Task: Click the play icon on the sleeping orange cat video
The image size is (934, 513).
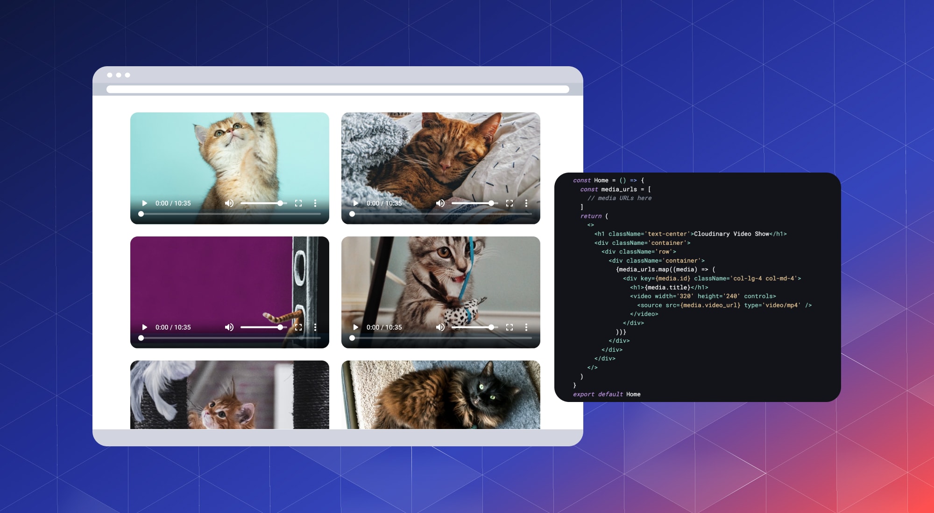Action: point(355,203)
